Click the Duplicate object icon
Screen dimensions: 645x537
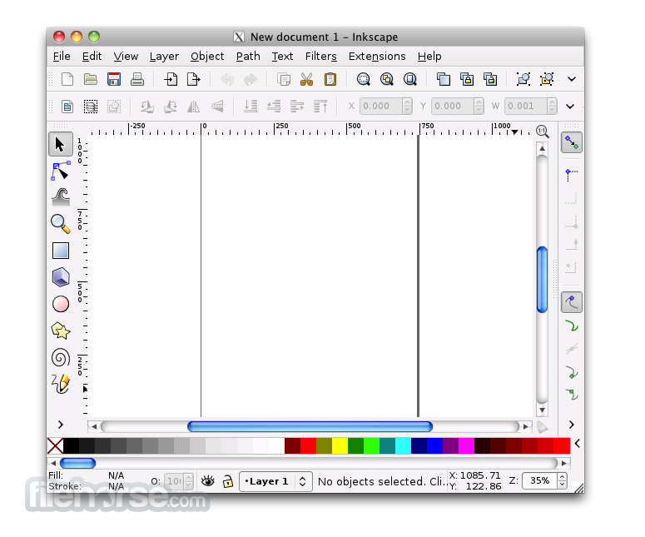pyautogui.click(x=443, y=79)
